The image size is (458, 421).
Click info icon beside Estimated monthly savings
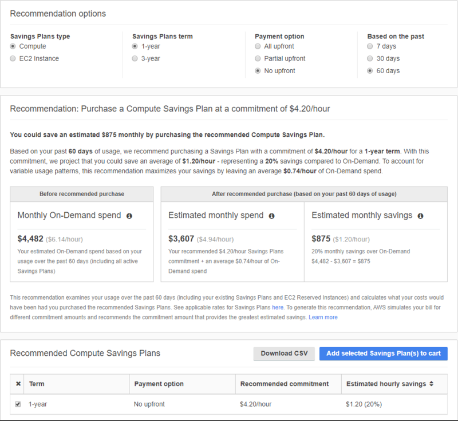point(420,216)
